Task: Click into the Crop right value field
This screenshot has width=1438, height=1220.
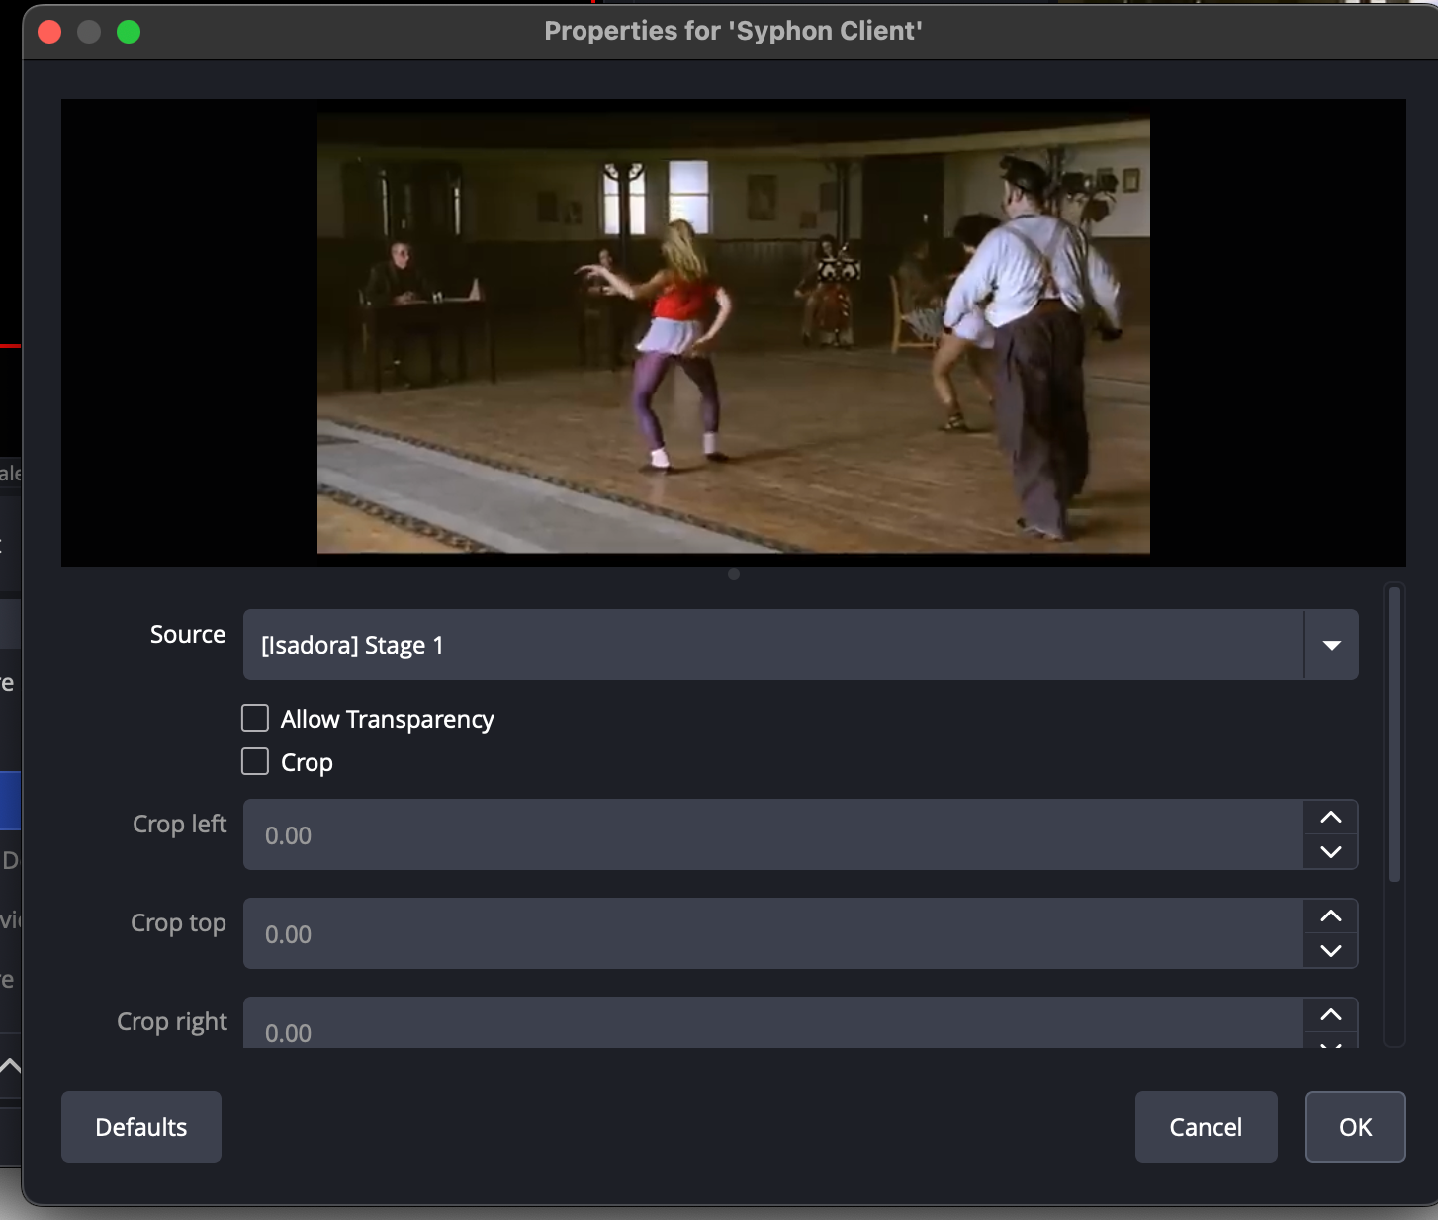Action: pyautogui.click(x=771, y=1028)
